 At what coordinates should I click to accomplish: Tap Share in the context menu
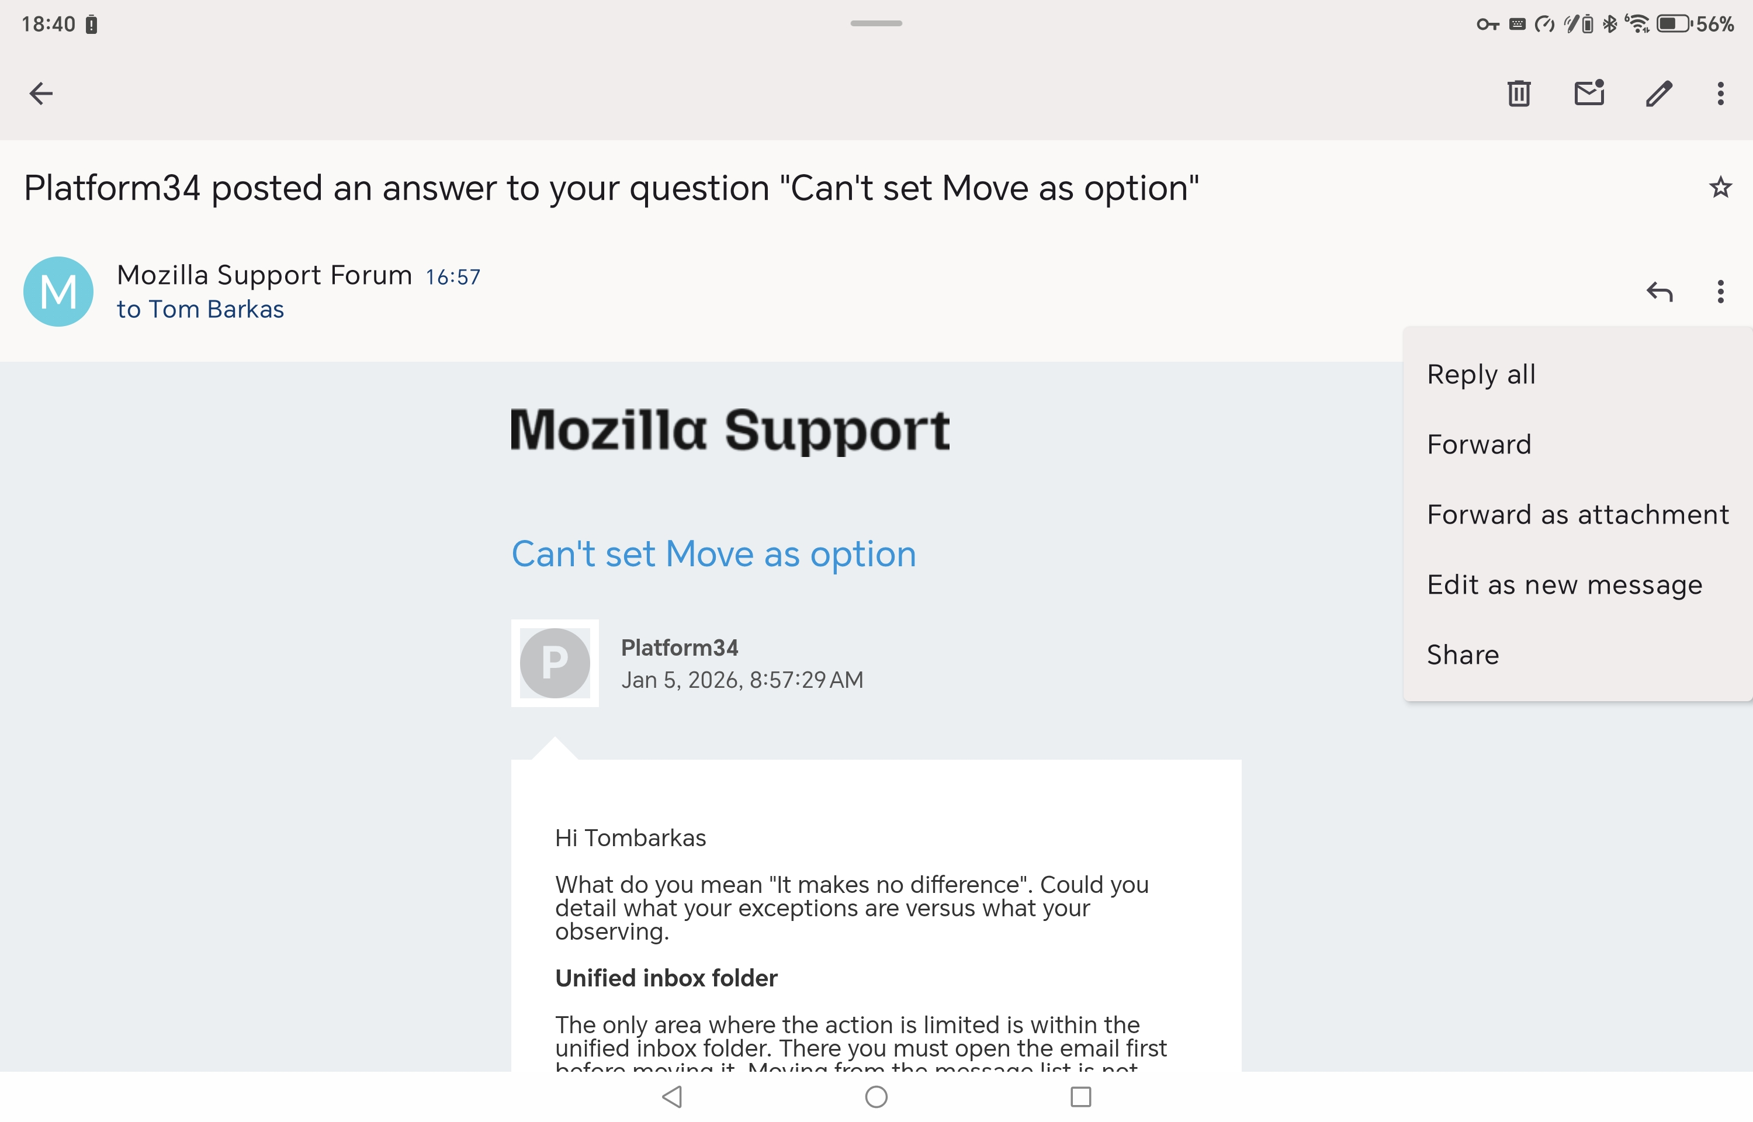point(1463,654)
